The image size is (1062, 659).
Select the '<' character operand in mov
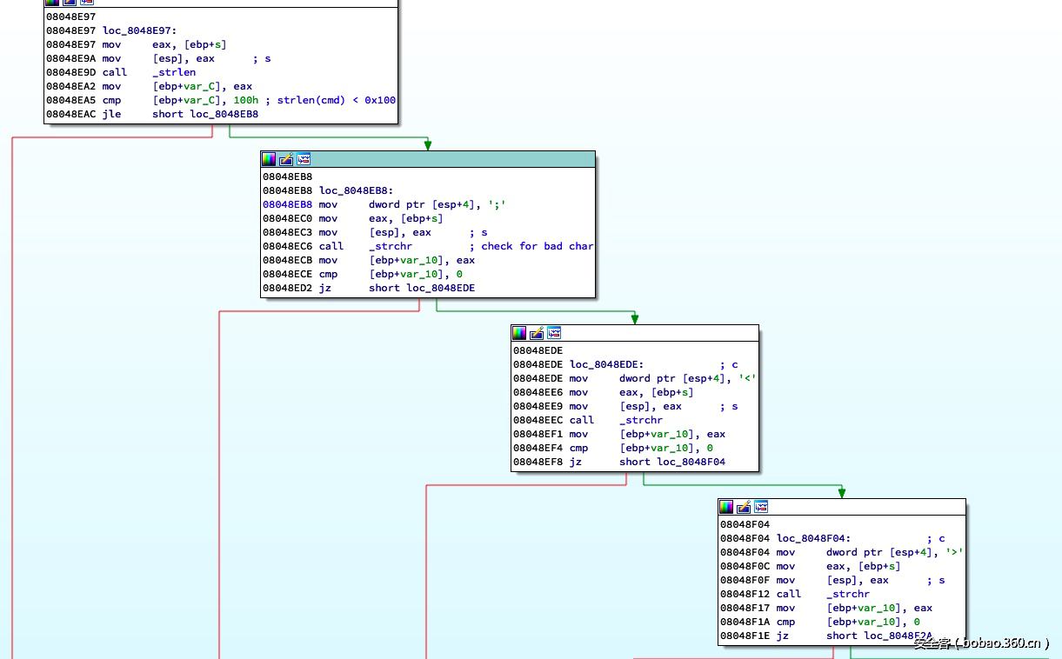[x=747, y=378]
